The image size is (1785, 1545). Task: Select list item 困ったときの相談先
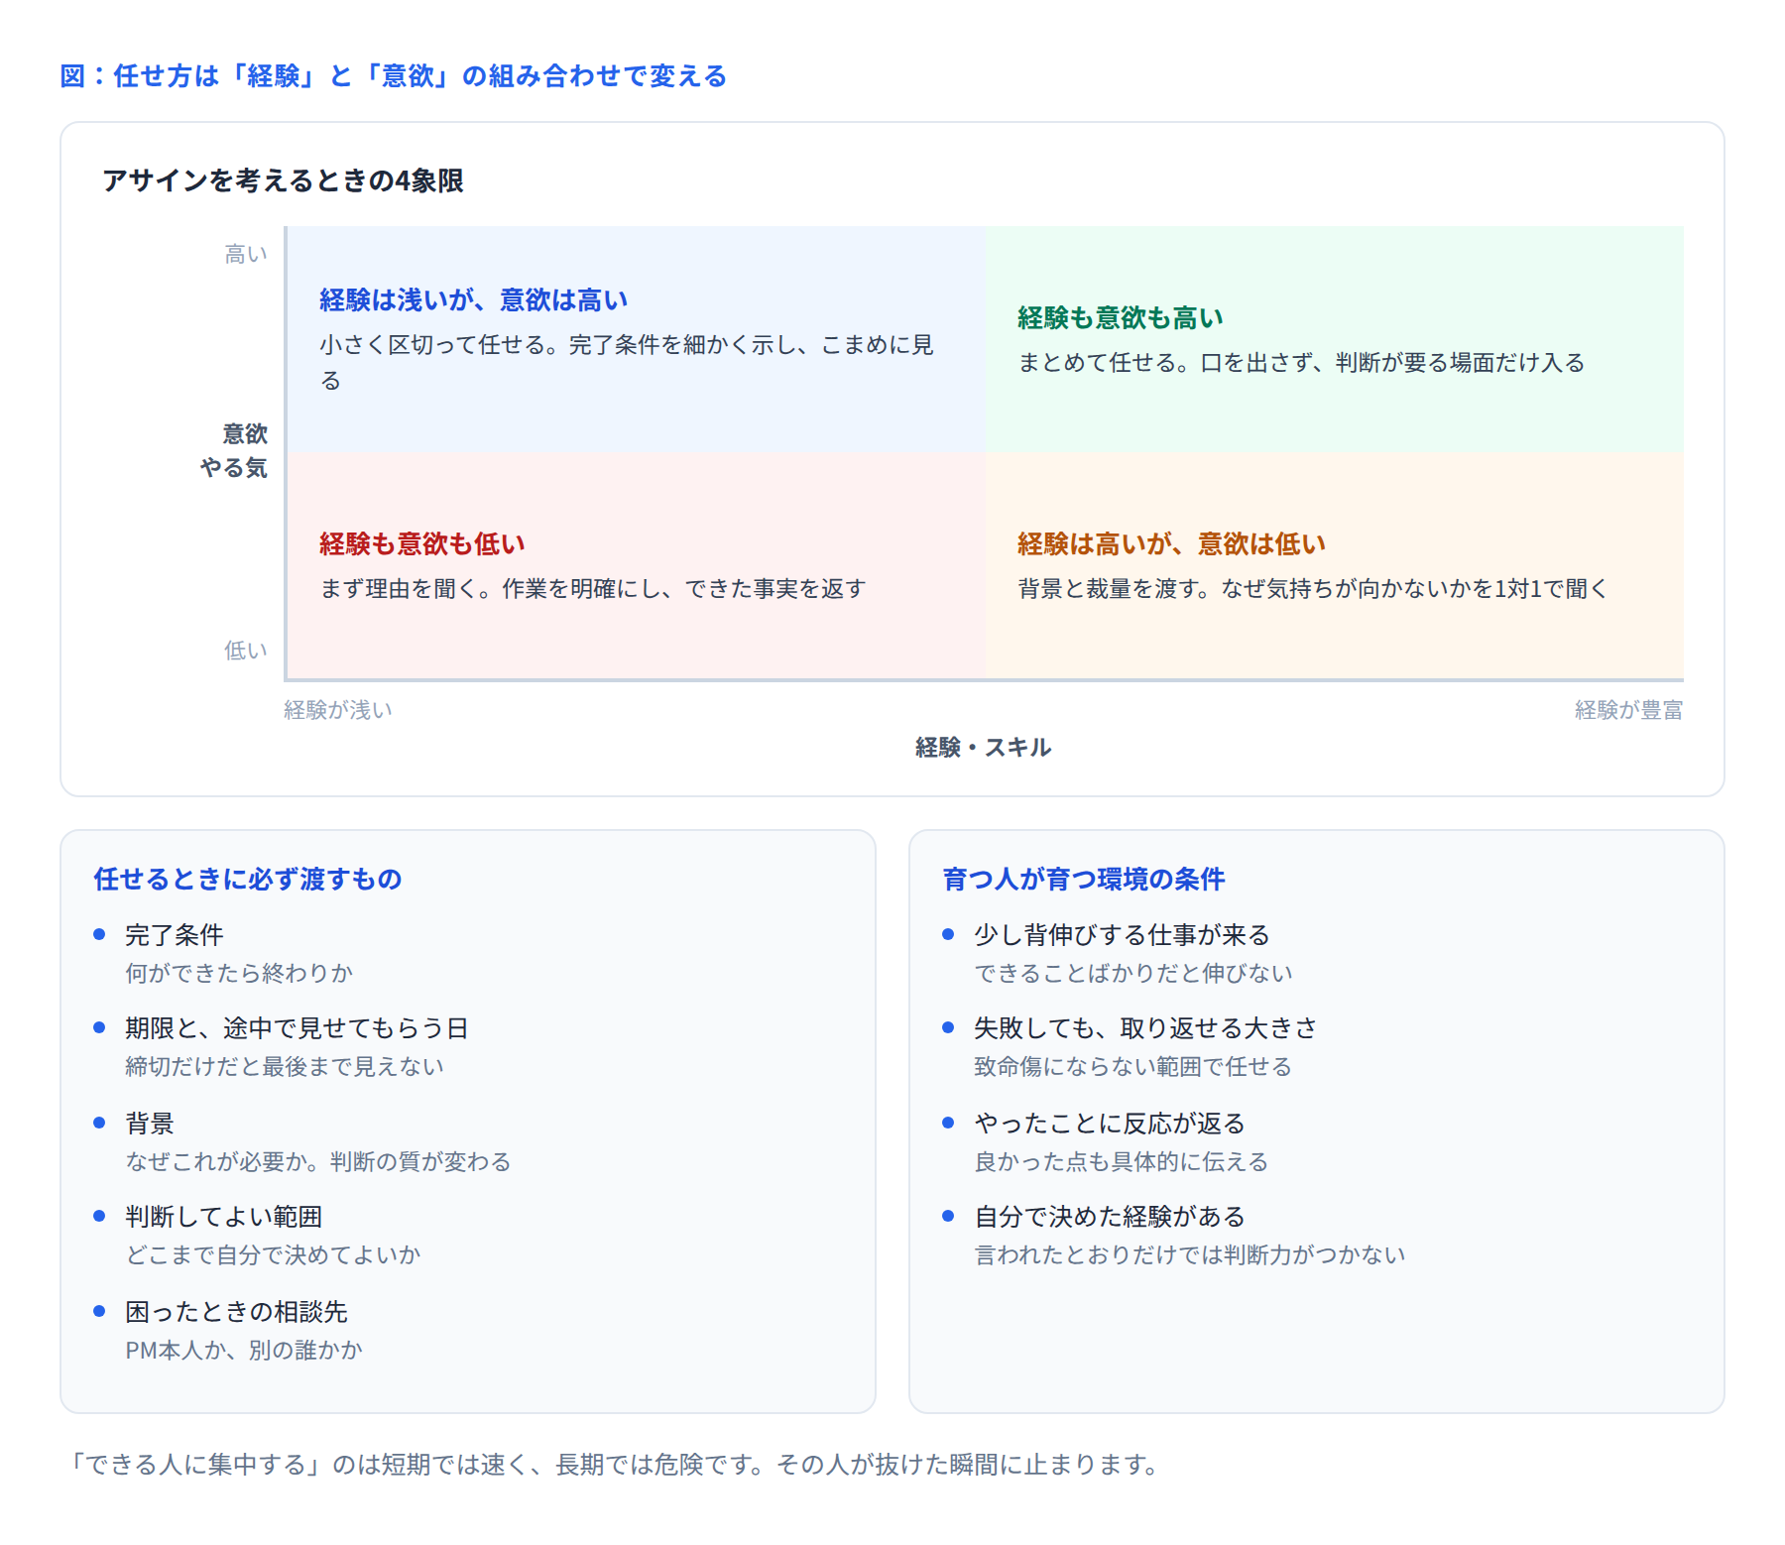(236, 1312)
